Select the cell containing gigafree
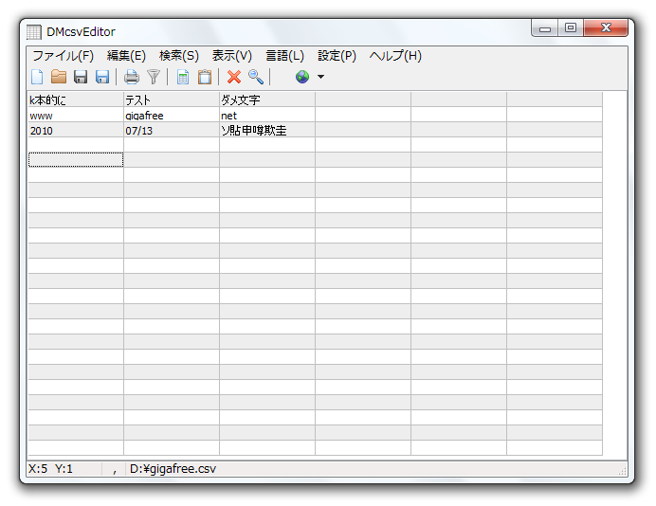Screen dimensions: 656x506 tap(172, 115)
